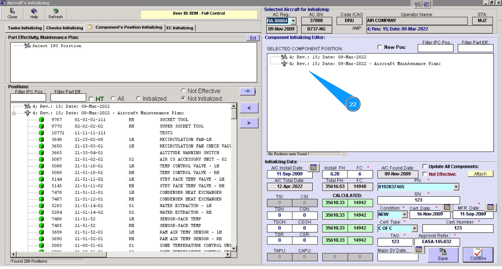This screenshot has height=269, width=502.
Task: Expand the Condition NEW dropdown
Action: point(404,215)
